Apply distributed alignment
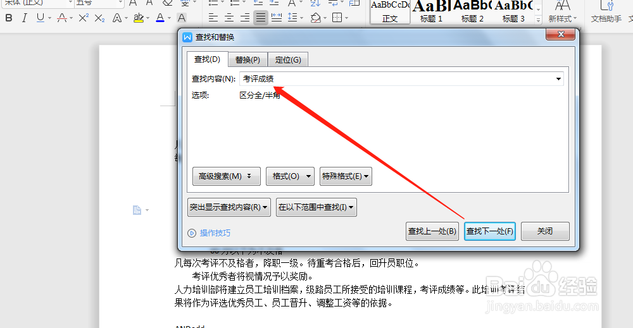The image size is (633, 328). pos(277,18)
